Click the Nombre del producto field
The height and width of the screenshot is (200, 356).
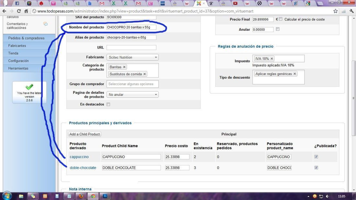[x=131, y=27]
